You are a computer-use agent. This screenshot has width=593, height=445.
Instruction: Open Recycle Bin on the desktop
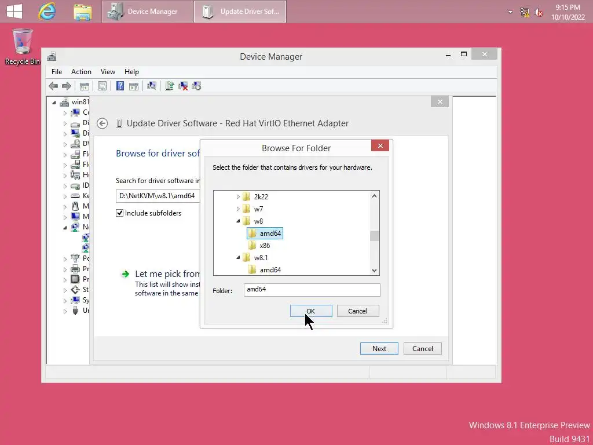(23, 46)
